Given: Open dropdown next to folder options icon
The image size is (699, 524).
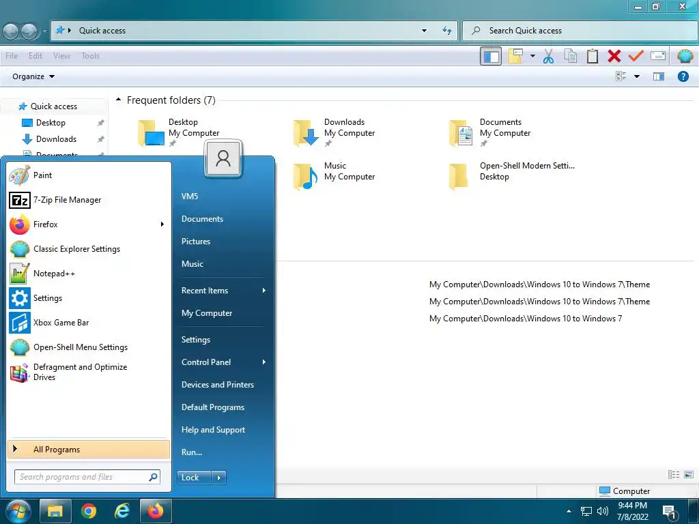Looking at the screenshot, I should click(532, 56).
